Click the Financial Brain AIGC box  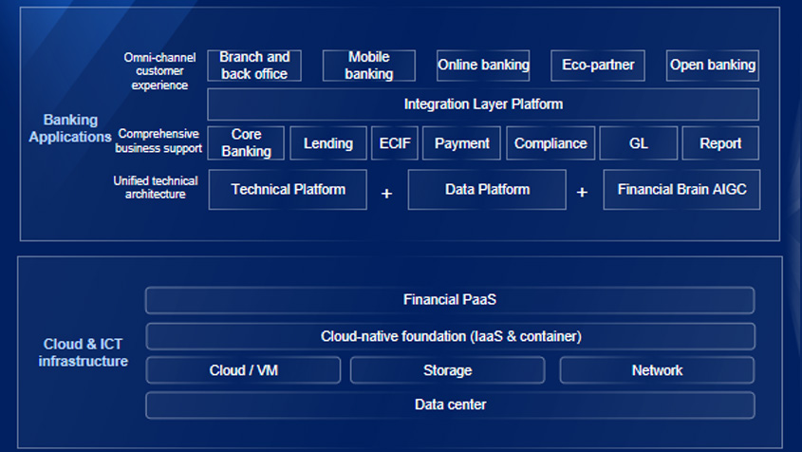(x=681, y=190)
